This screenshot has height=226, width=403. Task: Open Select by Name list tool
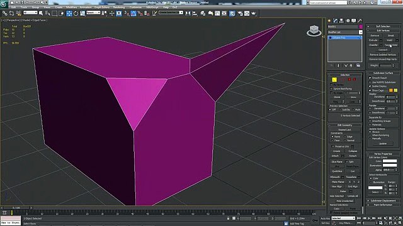[x=48, y=13]
